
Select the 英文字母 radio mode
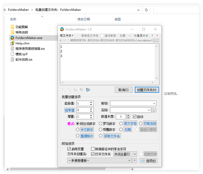click(x=121, y=124)
